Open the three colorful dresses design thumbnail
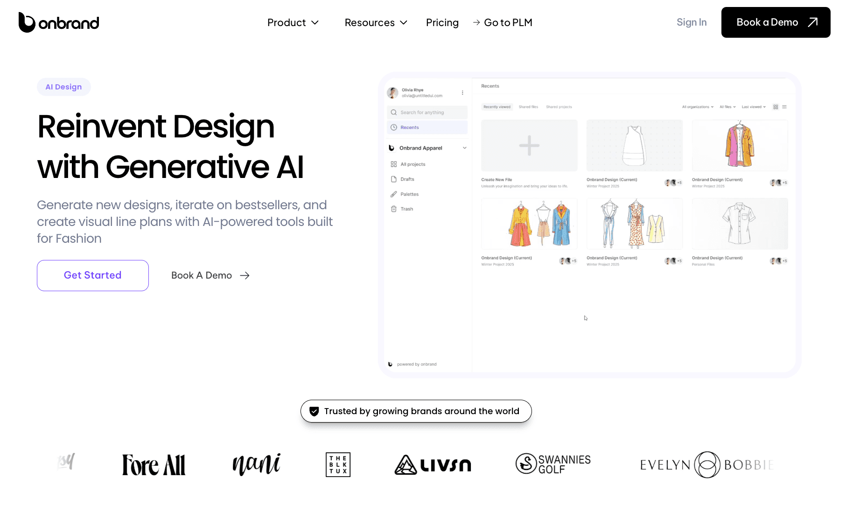The image size is (853, 505). click(529, 224)
